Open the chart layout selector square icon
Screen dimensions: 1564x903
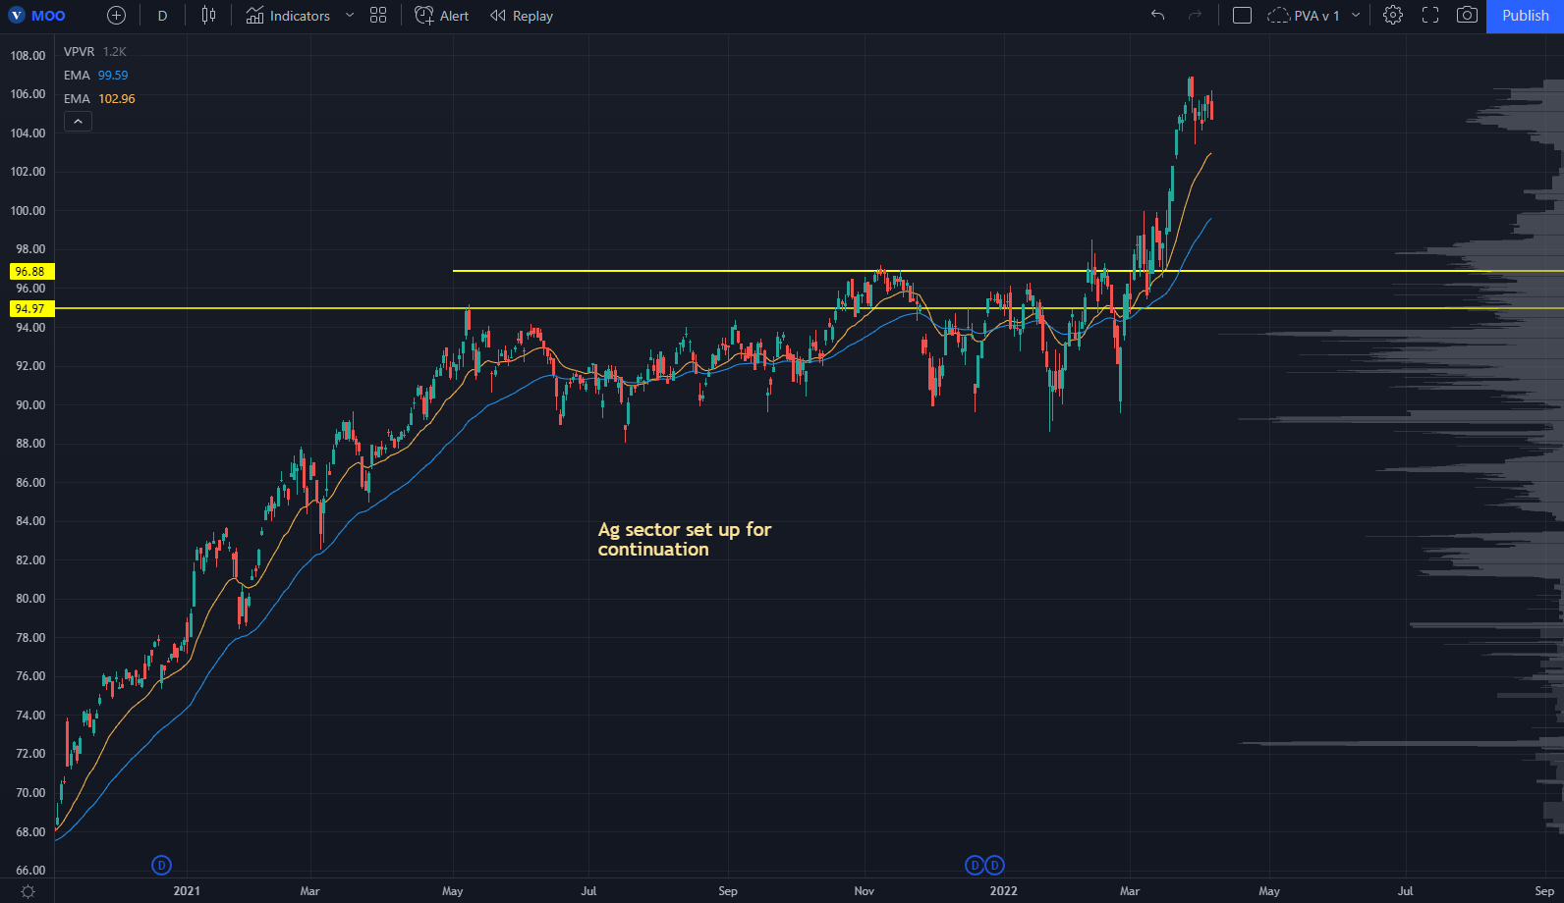coord(1242,16)
